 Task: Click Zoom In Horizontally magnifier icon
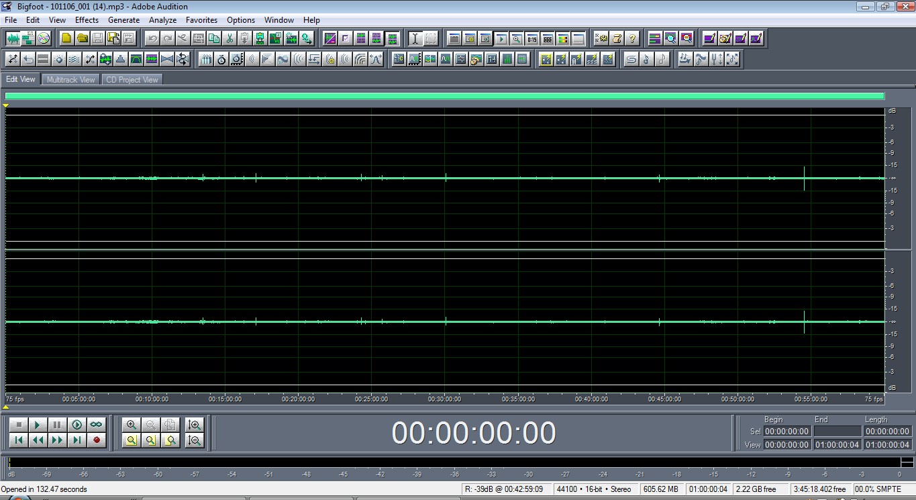pyautogui.click(x=132, y=425)
